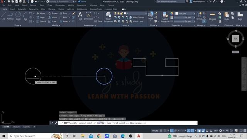This screenshot has width=247, height=139.
Task: Click the Paste icon
Action: click(227, 16)
